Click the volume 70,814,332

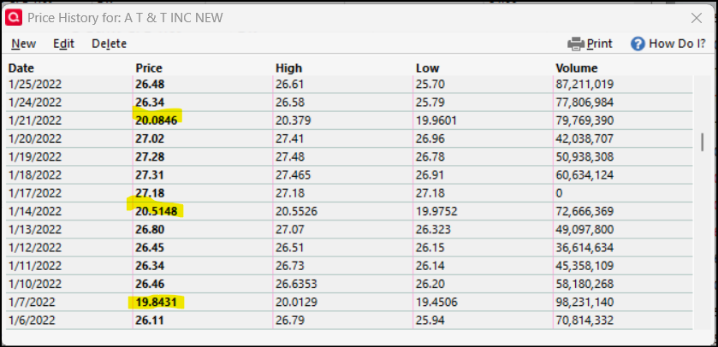tap(584, 321)
